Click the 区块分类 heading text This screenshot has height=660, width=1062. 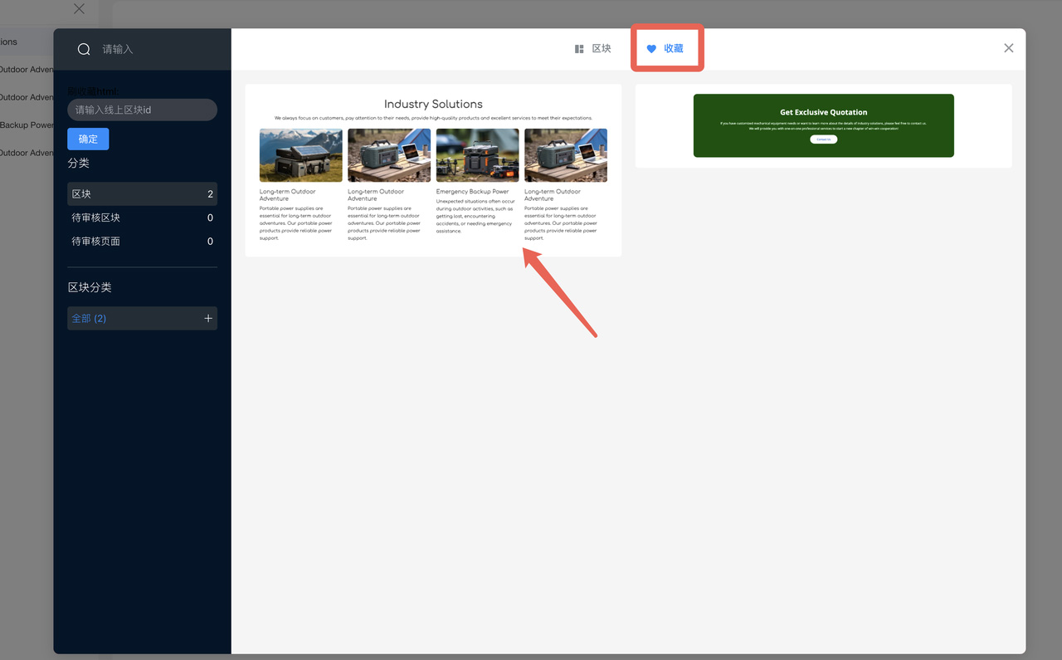pyautogui.click(x=90, y=287)
